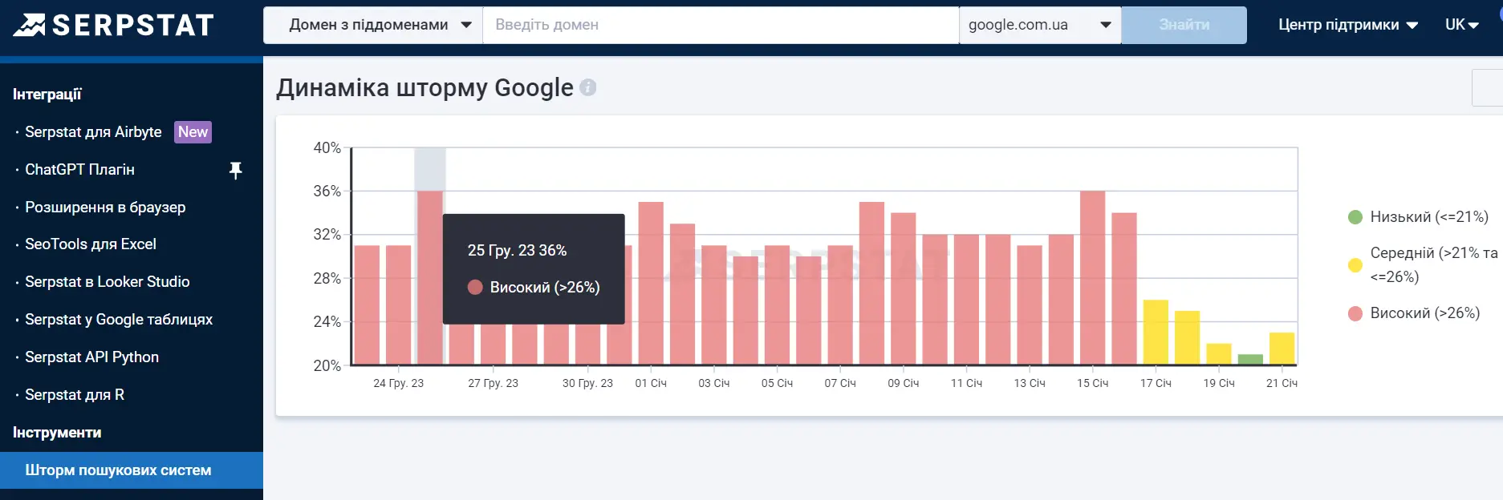Click the Знайти search button
Image resolution: width=1503 pixels, height=500 pixels.
[1184, 25]
